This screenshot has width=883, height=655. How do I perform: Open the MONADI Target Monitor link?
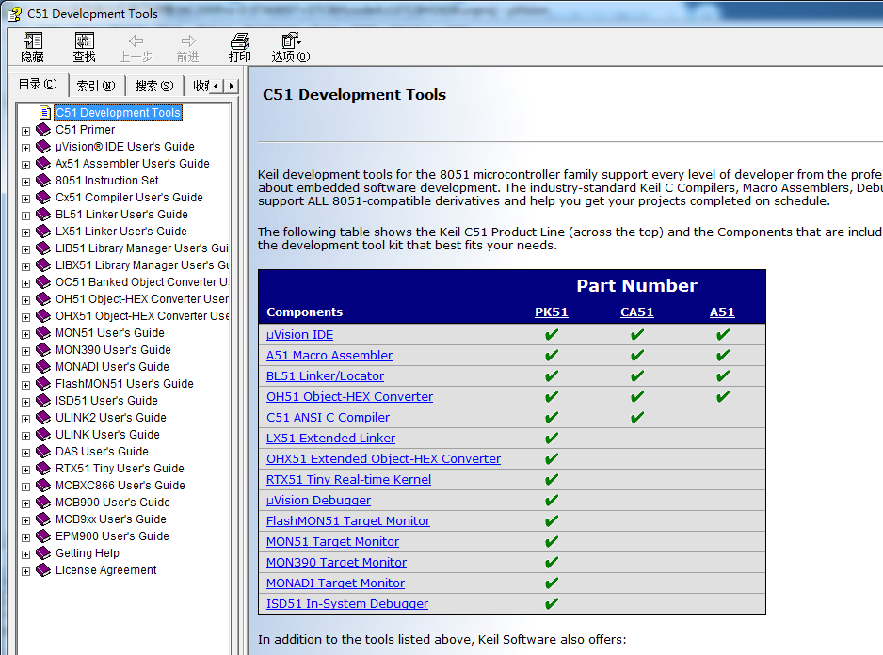[x=336, y=583]
